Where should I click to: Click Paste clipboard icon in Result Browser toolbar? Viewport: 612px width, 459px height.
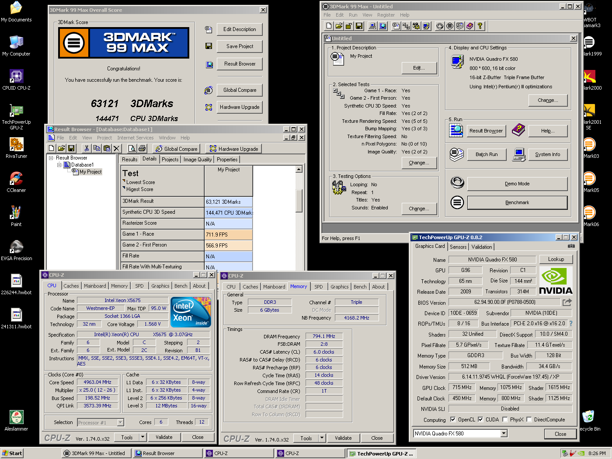(107, 149)
